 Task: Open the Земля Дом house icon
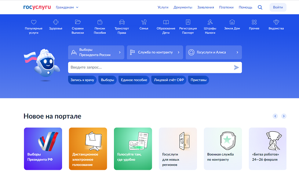pyautogui.click(x=232, y=22)
